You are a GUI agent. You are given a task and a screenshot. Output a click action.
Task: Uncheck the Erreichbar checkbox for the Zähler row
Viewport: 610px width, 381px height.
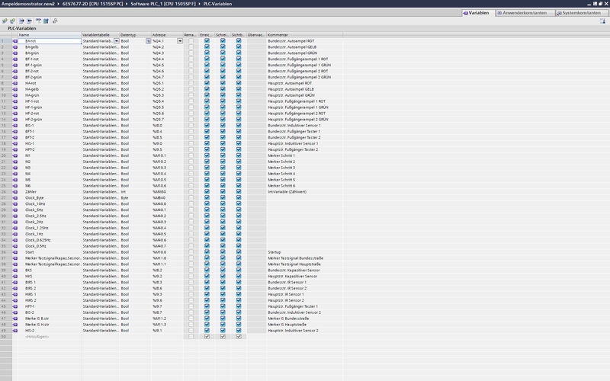click(207, 192)
